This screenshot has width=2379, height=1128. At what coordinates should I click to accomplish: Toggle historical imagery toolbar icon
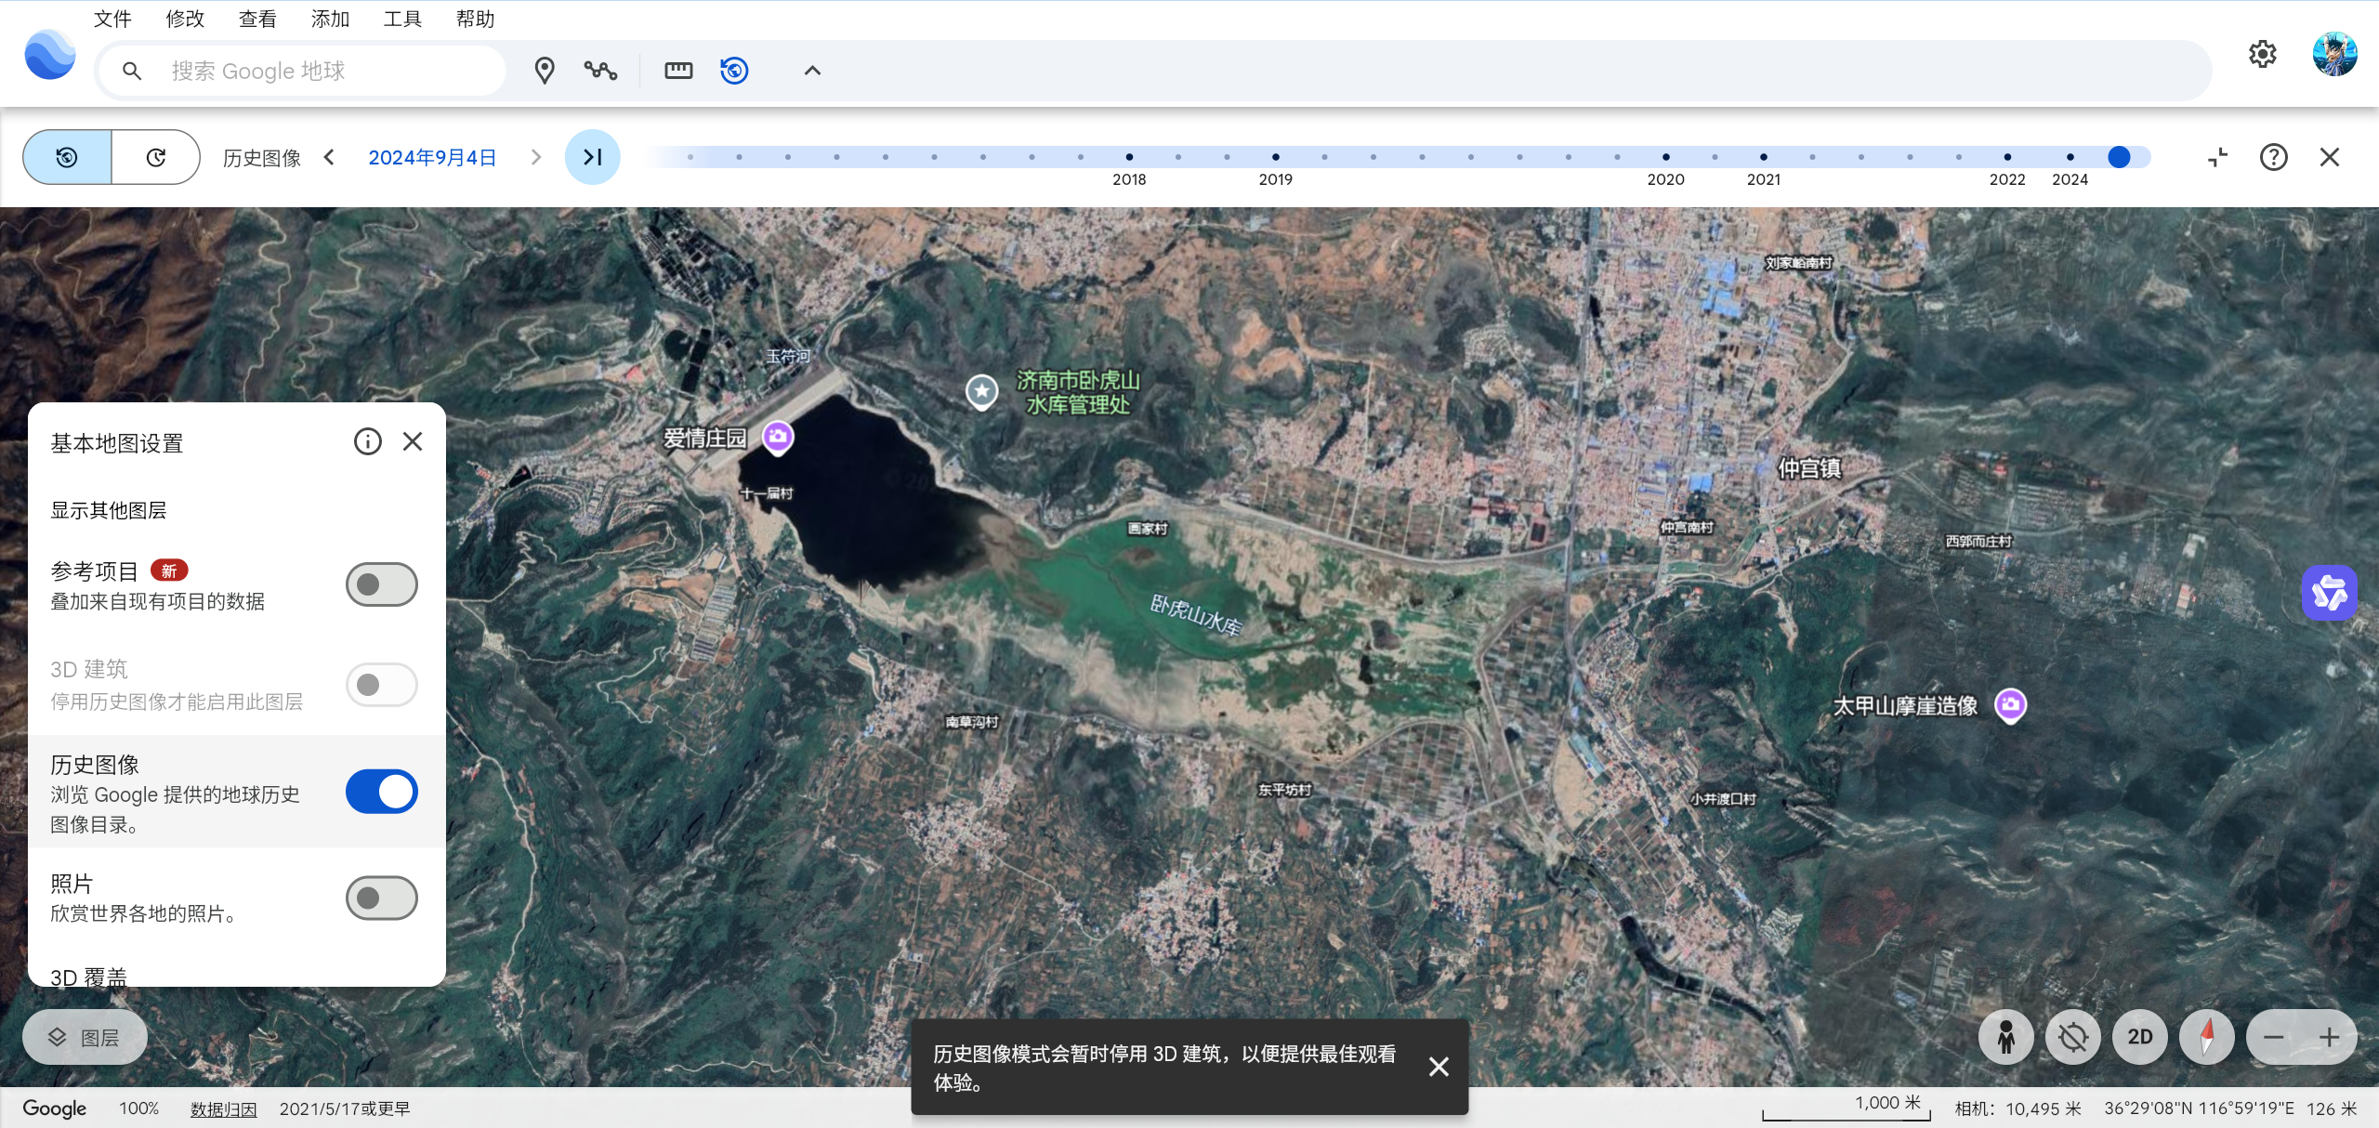(x=734, y=71)
